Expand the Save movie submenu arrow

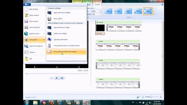click(x=44, y=40)
